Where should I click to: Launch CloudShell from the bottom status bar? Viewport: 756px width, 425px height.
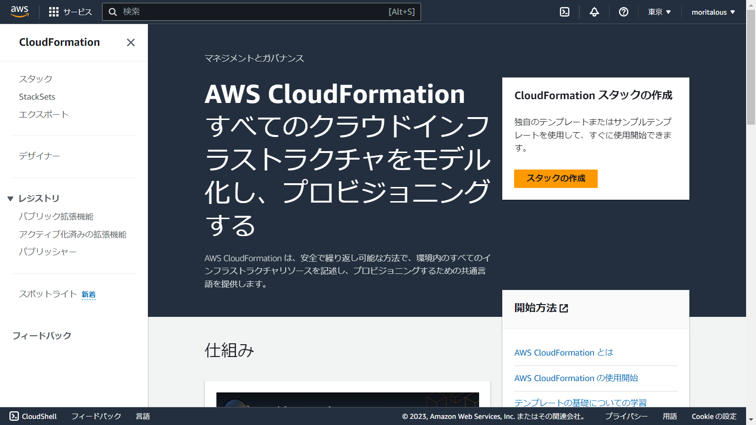click(34, 416)
